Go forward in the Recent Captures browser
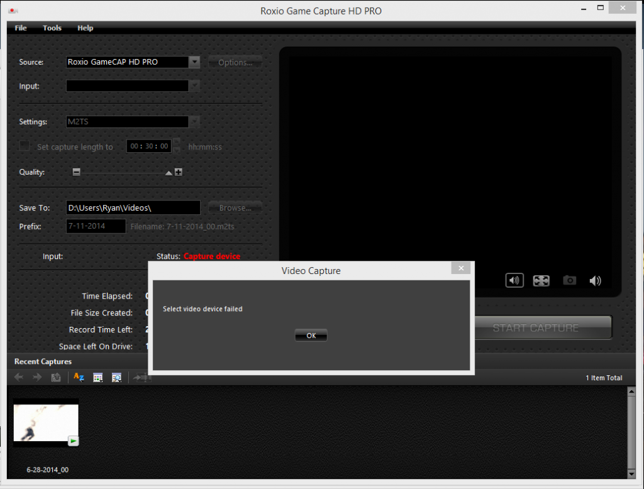Image resolution: width=644 pixels, height=489 pixels. (37, 377)
